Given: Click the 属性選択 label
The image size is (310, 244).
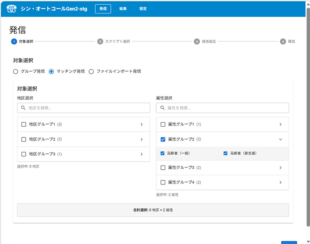Looking at the screenshot, I should tap(164, 98).
